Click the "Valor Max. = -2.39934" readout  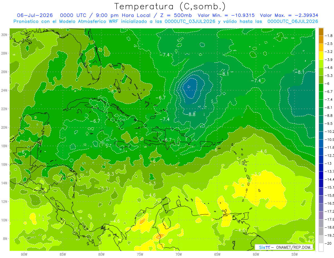tap(289, 15)
